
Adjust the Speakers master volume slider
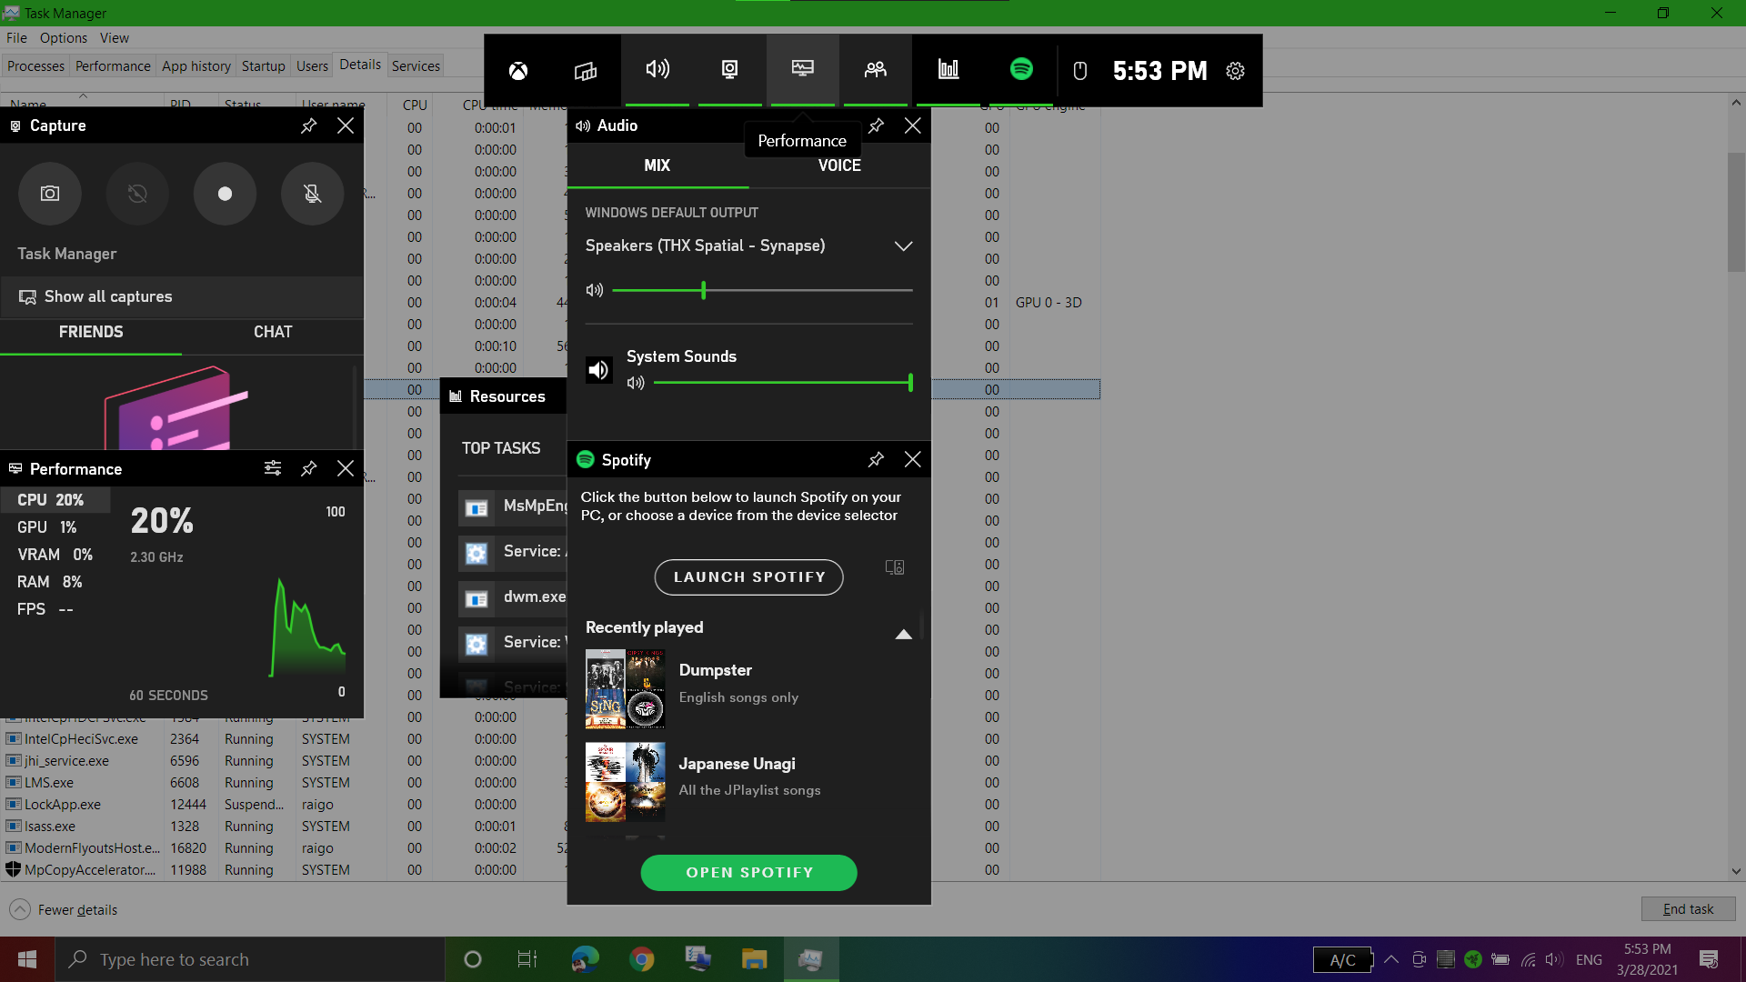[x=762, y=290]
